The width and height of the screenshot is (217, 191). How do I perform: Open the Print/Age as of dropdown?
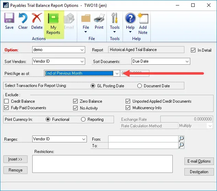point(117,73)
